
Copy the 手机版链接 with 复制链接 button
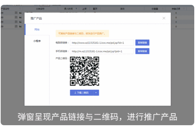click(142, 51)
